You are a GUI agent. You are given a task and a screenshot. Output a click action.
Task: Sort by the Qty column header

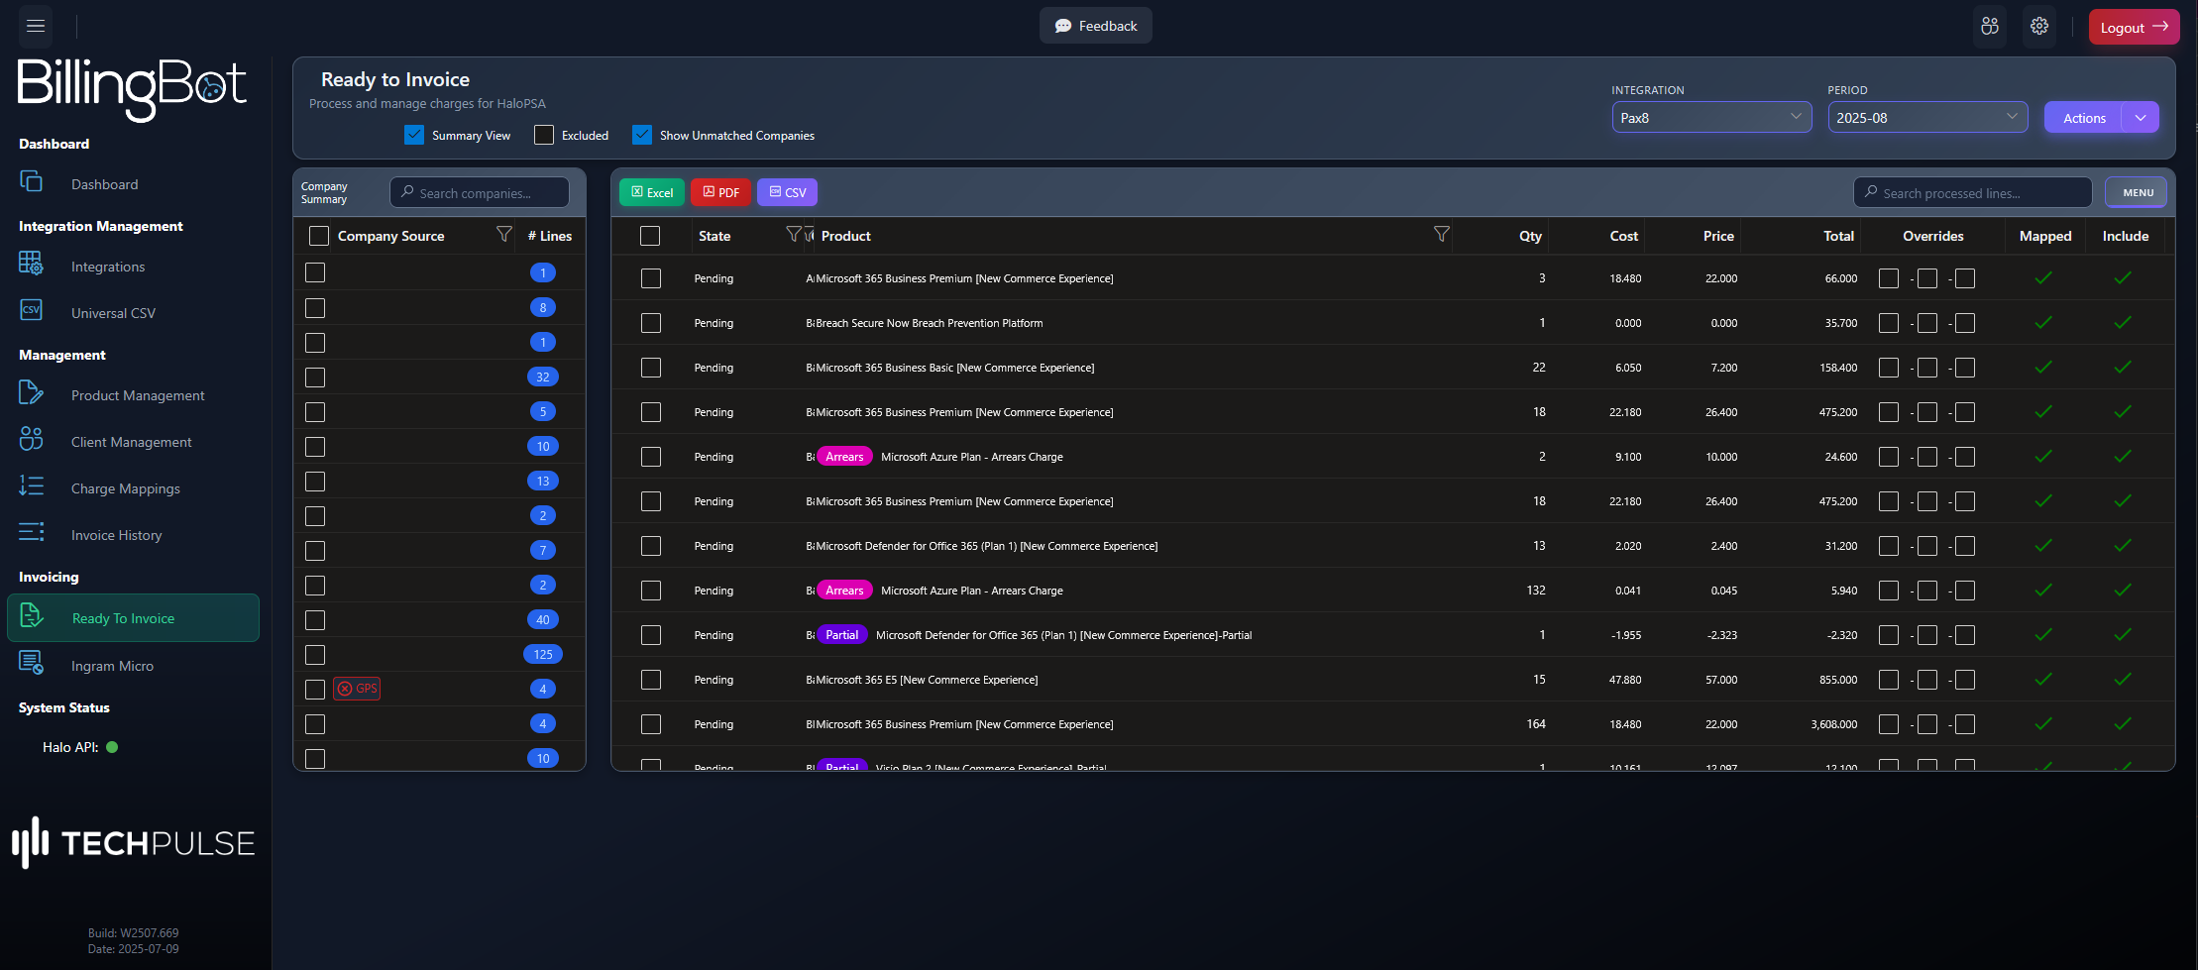[x=1530, y=236]
